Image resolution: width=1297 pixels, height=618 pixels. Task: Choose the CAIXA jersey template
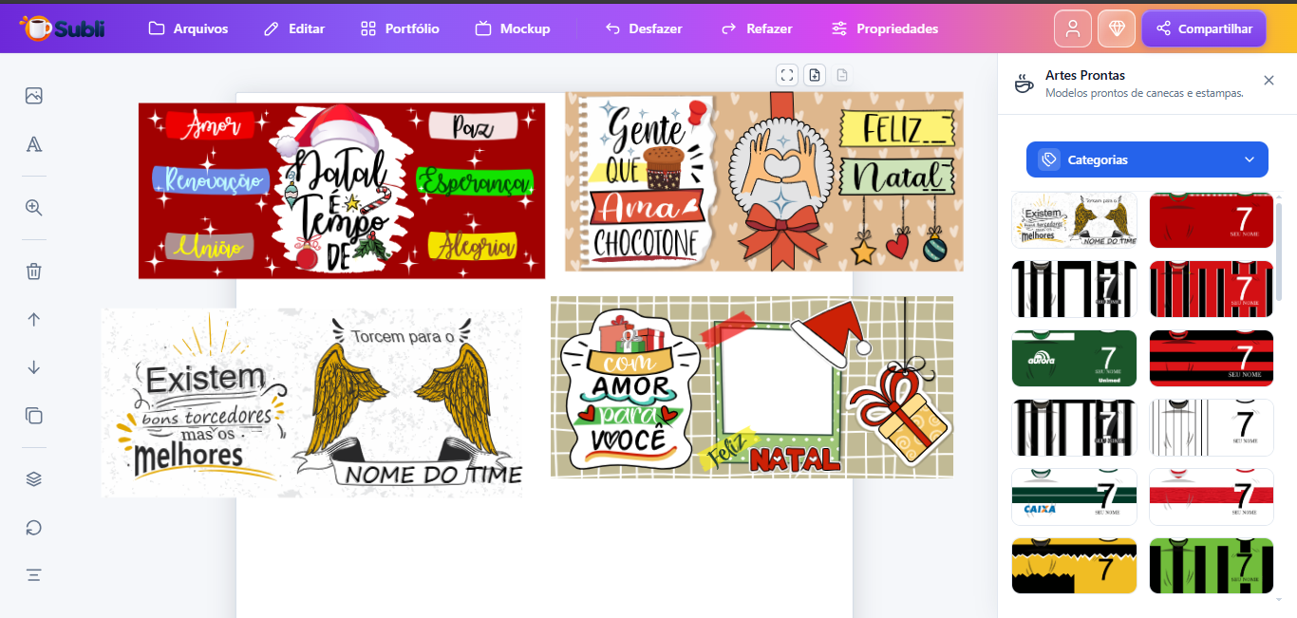point(1074,496)
